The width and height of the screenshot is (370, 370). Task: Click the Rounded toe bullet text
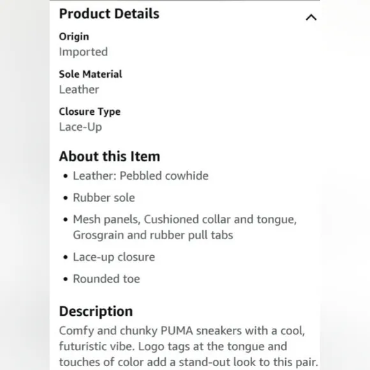tap(107, 279)
